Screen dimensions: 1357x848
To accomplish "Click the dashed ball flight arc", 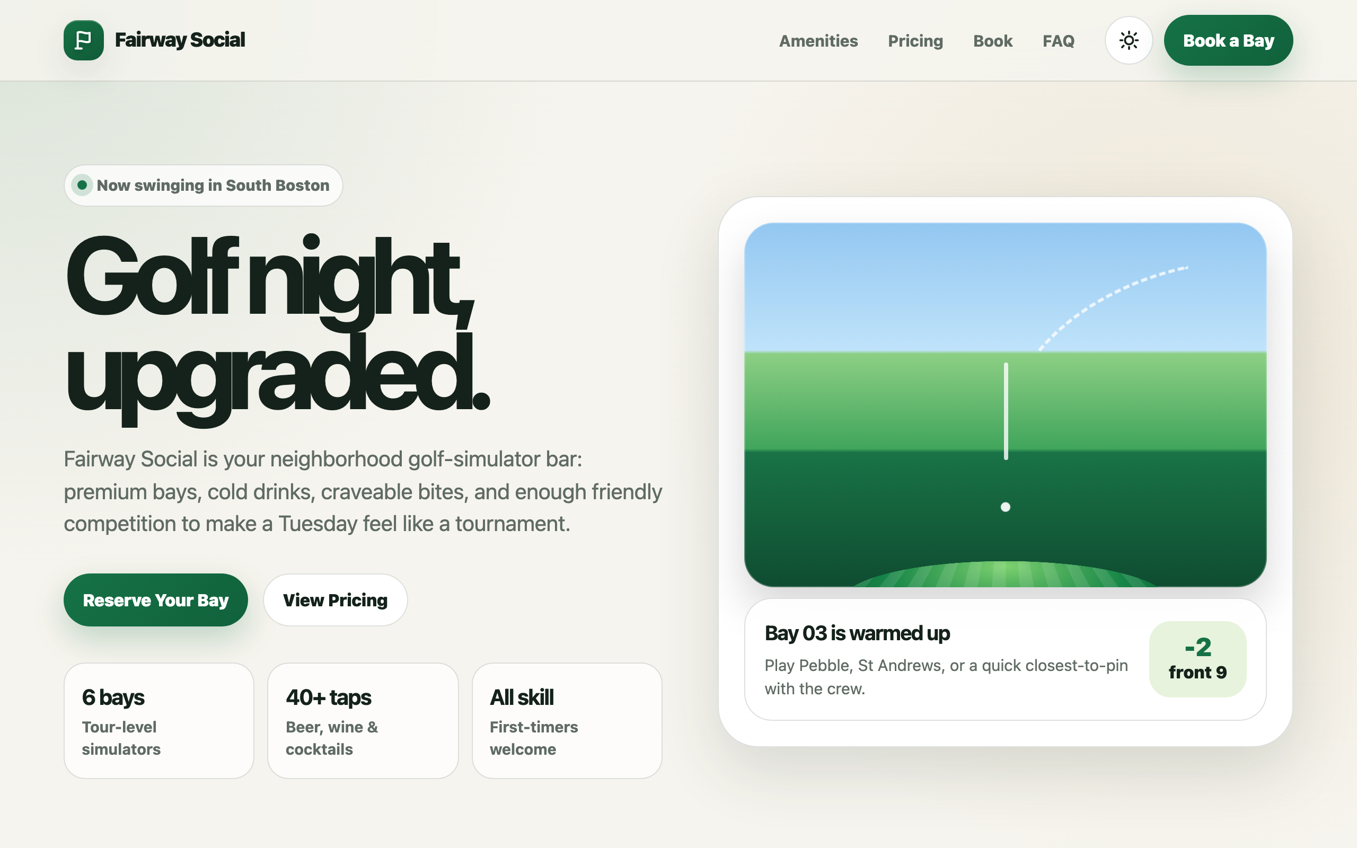I will (1113, 308).
